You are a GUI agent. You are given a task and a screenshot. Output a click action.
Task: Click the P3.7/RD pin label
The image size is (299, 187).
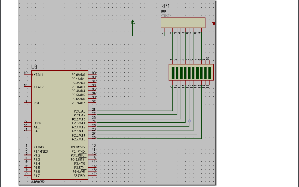tap(79, 175)
